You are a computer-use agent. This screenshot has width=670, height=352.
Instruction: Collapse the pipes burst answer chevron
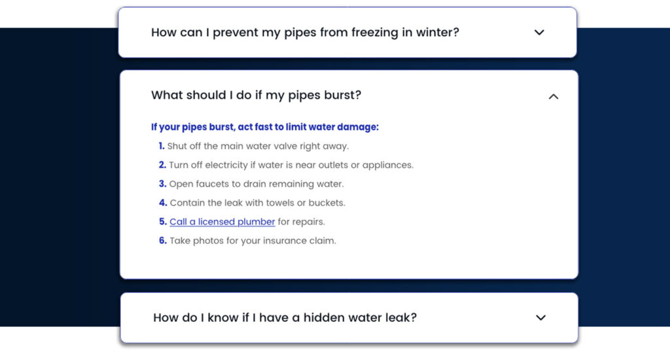pyautogui.click(x=554, y=97)
